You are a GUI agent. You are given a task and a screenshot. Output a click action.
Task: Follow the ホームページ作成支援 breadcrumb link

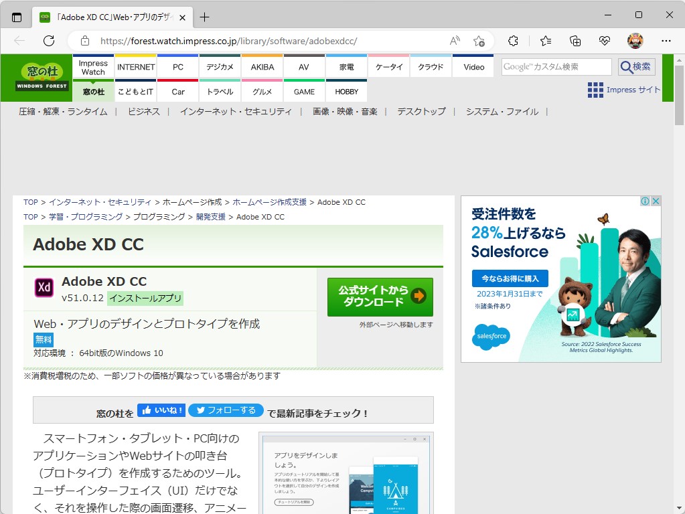pos(270,202)
